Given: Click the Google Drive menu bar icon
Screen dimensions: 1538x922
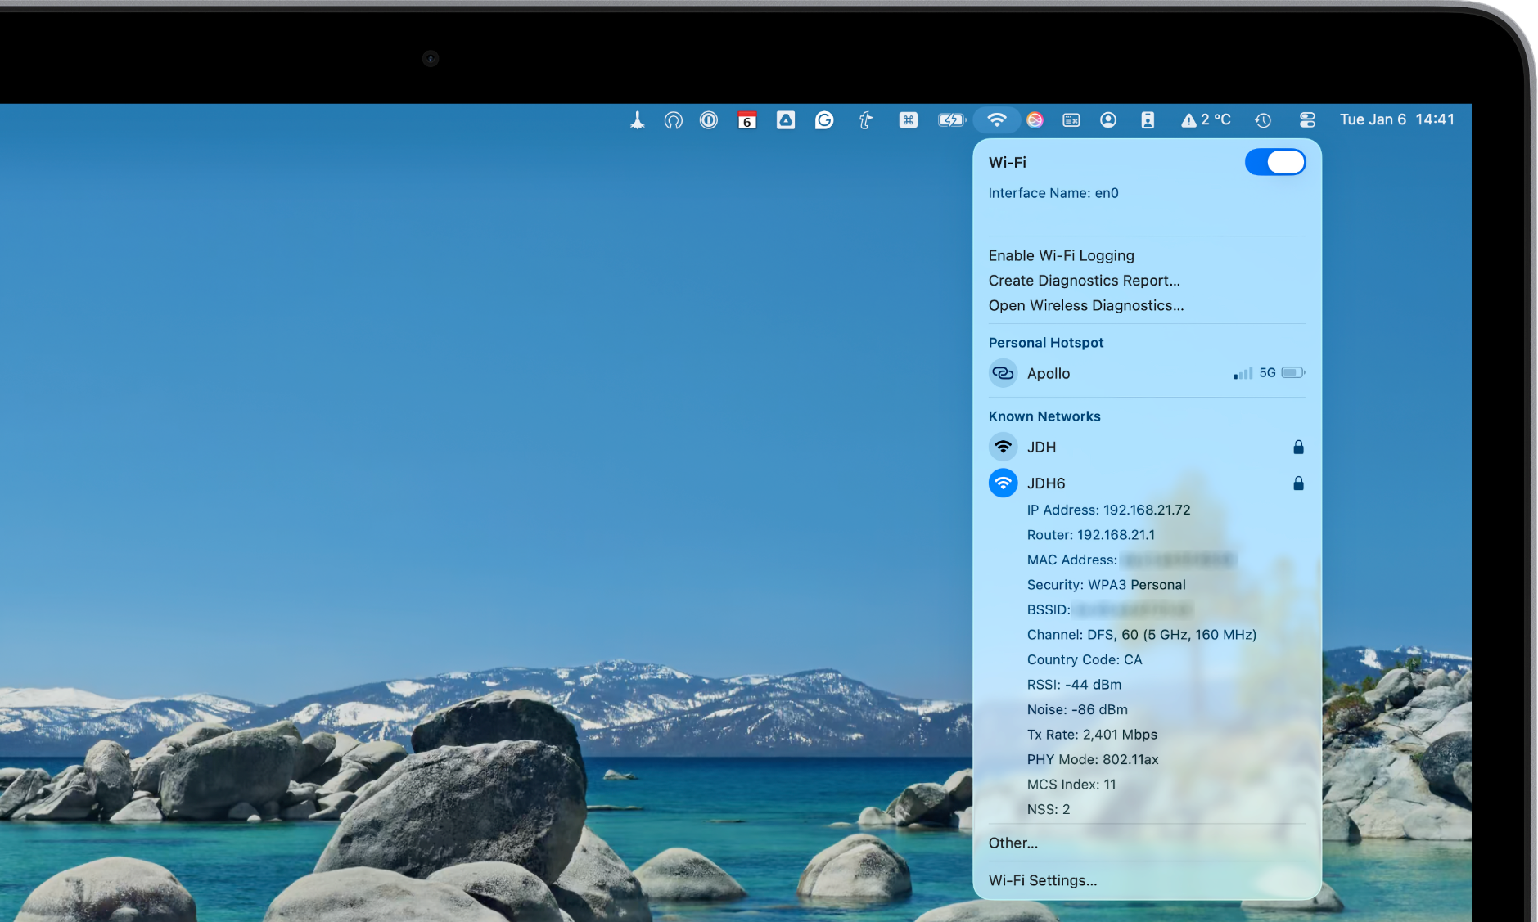Looking at the screenshot, I should click(x=786, y=120).
